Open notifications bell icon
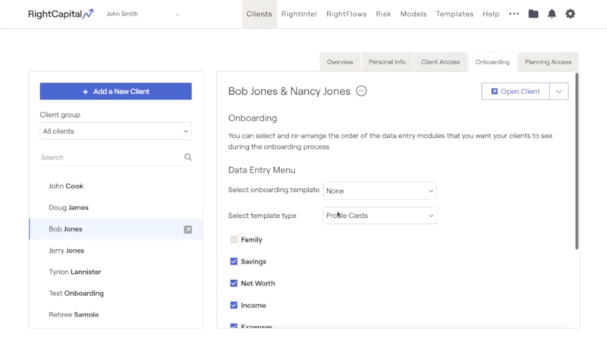 pyautogui.click(x=552, y=14)
